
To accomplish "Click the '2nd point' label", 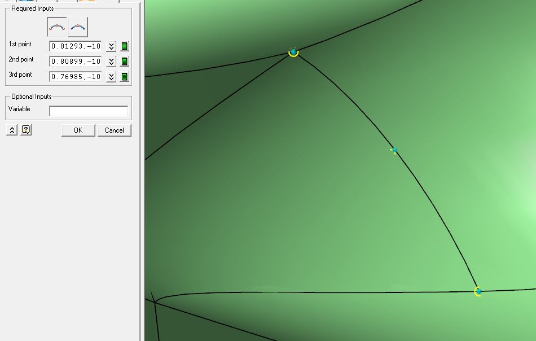I will 21,59.
